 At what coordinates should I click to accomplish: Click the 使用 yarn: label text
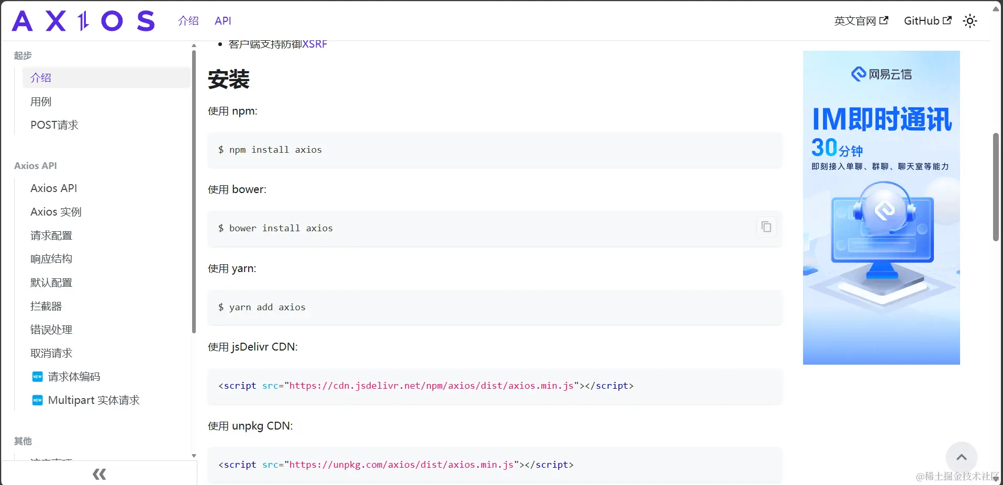click(232, 268)
